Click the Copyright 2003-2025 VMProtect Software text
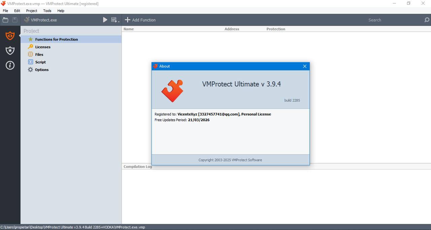 (230, 160)
